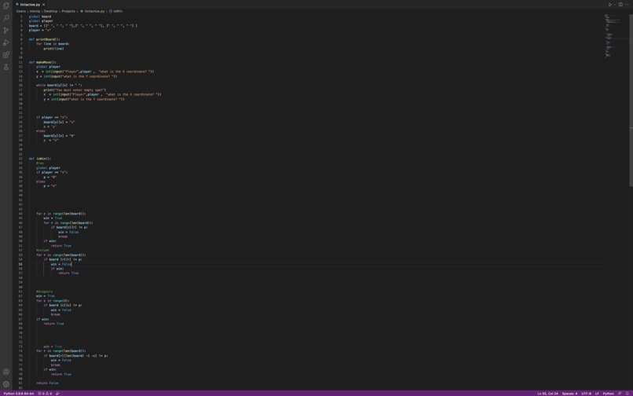The height and width of the screenshot is (396, 633).
Task: Open the run button dropdown arrow
Action: (614, 5)
